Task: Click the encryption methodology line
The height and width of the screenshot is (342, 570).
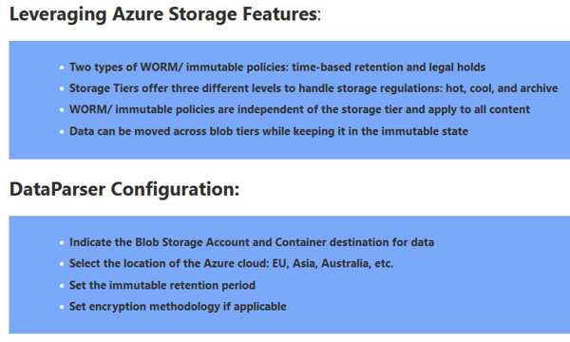Action: tap(178, 307)
